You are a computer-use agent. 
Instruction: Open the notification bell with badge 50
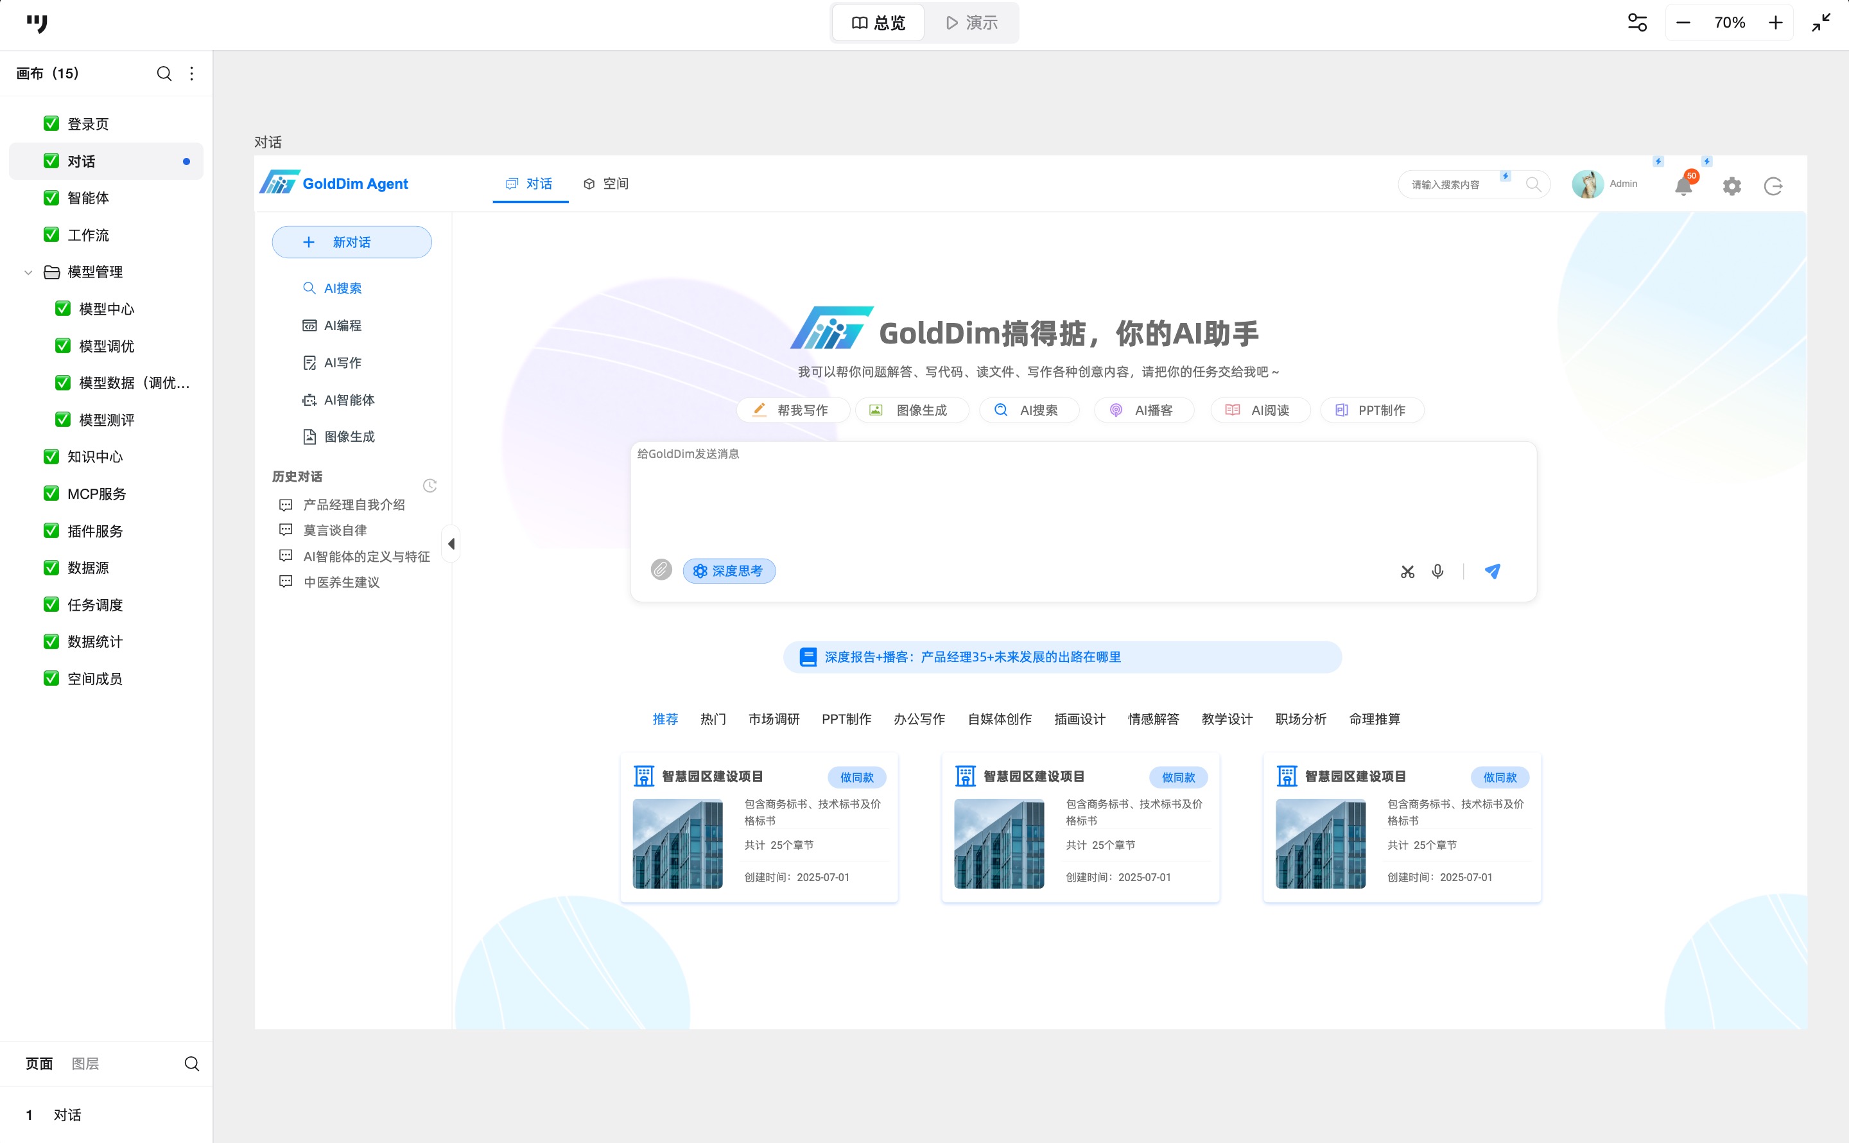click(x=1683, y=185)
